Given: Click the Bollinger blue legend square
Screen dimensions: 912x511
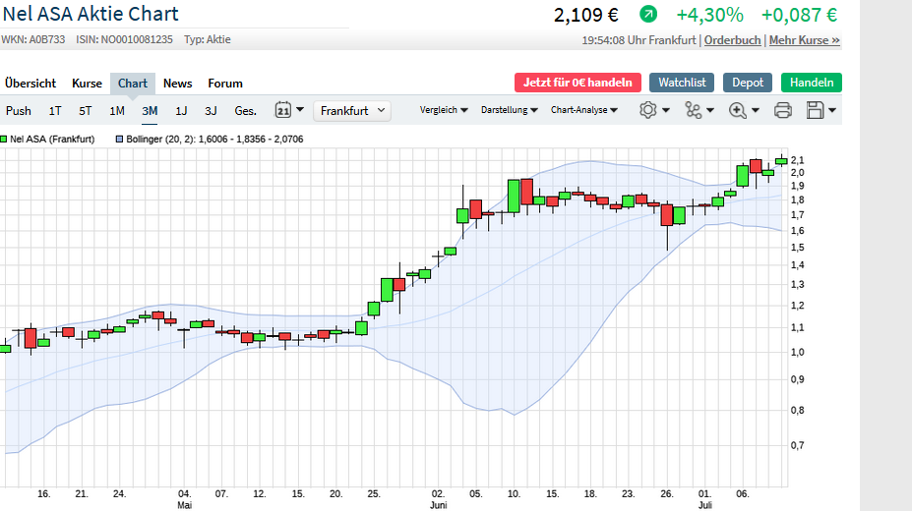Looking at the screenshot, I should [120, 140].
